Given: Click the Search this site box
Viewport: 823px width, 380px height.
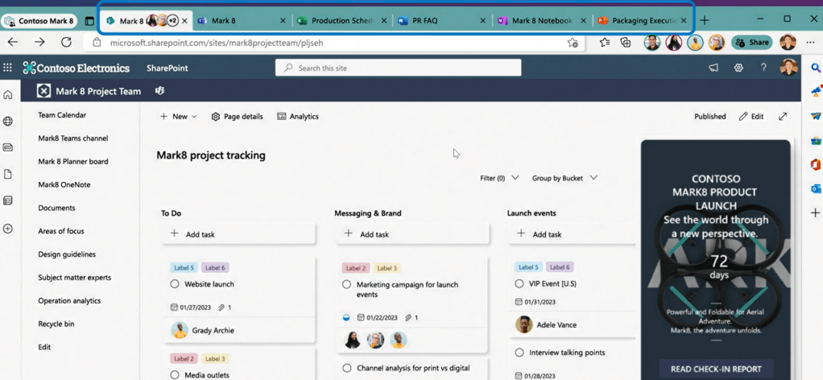Looking at the screenshot, I should click(x=399, y=68).
